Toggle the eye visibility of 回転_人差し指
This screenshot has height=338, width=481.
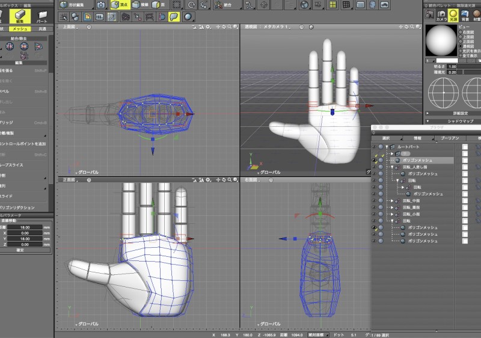point(374,167)
